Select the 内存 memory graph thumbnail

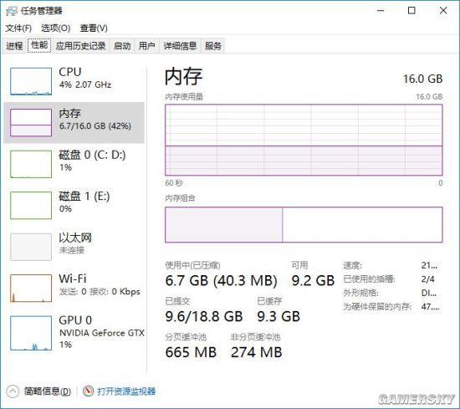tap(31, 123)
